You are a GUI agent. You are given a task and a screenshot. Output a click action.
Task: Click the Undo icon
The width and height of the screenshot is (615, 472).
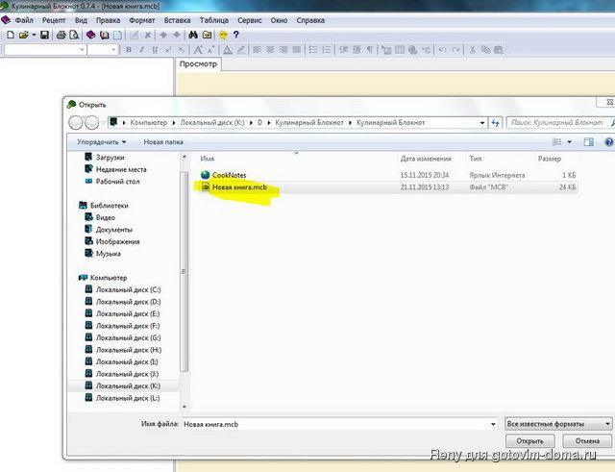pos(442,49)
